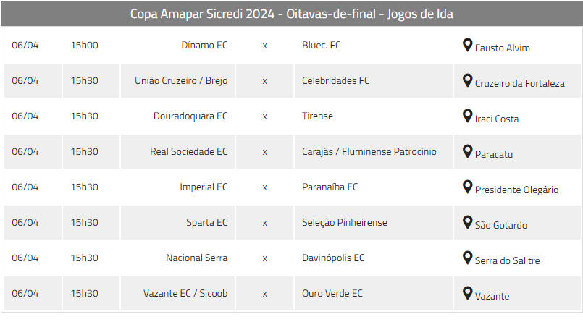This screenshot has width=583, height=322.
Task: Click the Paracatu location pin icon
Action: click(467, 151)
